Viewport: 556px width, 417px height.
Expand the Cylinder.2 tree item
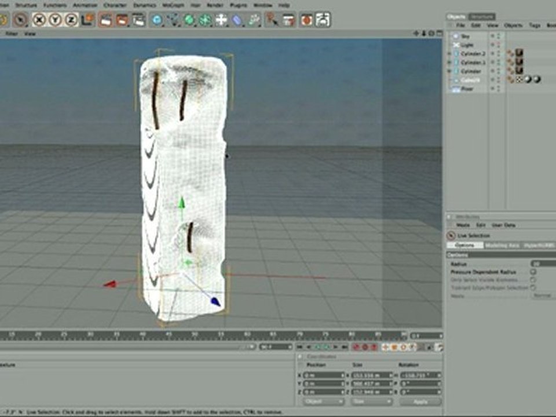point(449,54)
